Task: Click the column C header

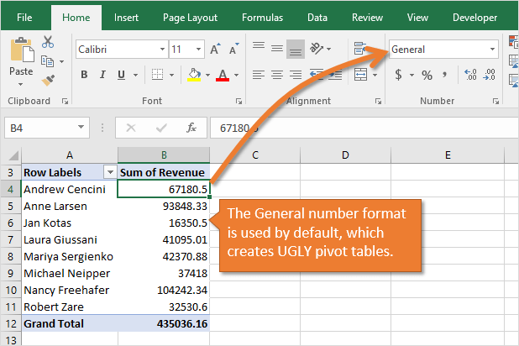Action: [253, 155]
